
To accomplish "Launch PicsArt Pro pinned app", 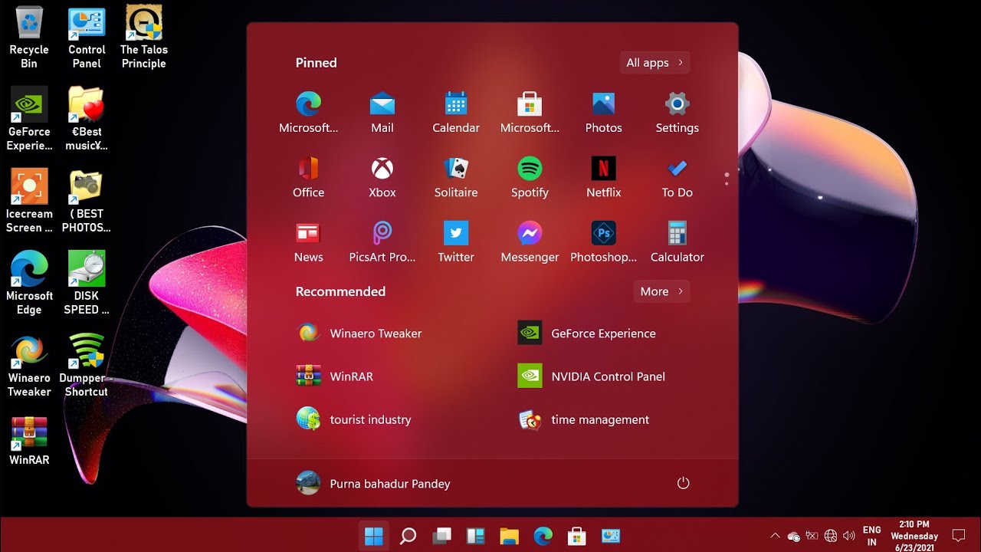I will (382, 242).
